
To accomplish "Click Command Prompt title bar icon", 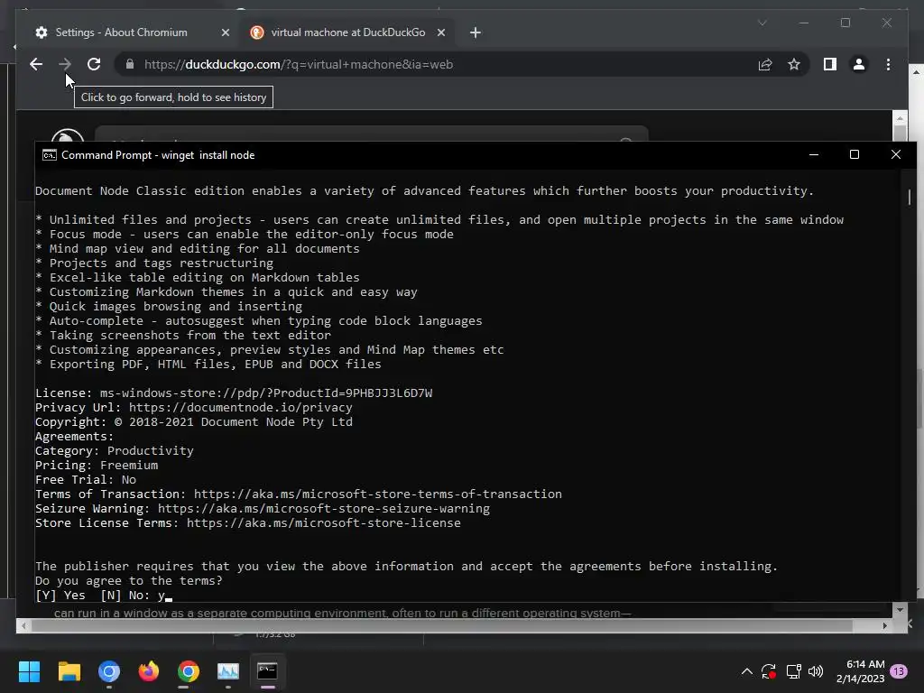I will (50, 155).
